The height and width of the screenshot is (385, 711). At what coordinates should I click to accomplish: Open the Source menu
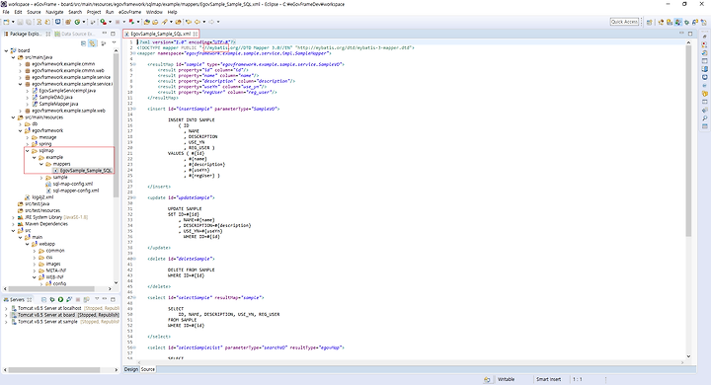(34, 12)
